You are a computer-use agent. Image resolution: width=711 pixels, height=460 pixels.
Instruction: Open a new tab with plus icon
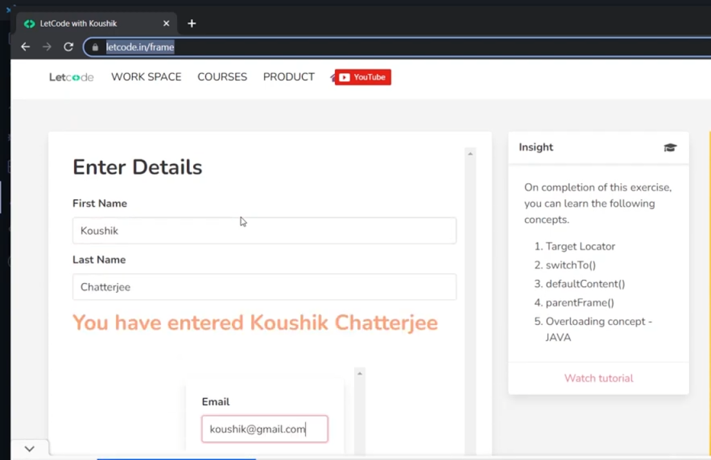tap(191, 23)
